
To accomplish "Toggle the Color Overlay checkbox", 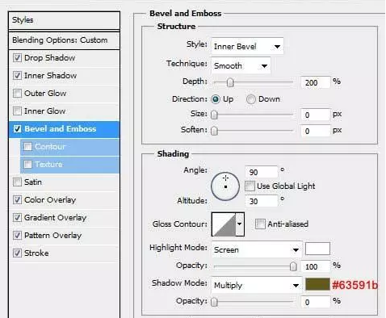I will (17, 200).
